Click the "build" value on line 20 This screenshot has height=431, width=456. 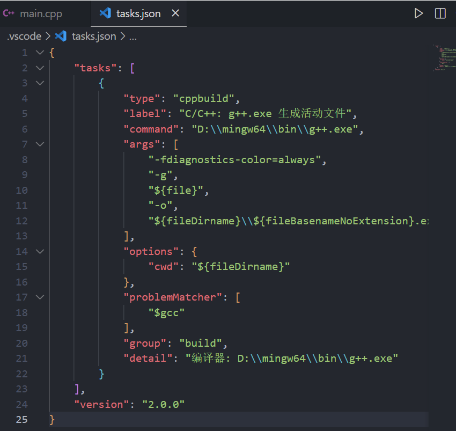pos(201,344)
